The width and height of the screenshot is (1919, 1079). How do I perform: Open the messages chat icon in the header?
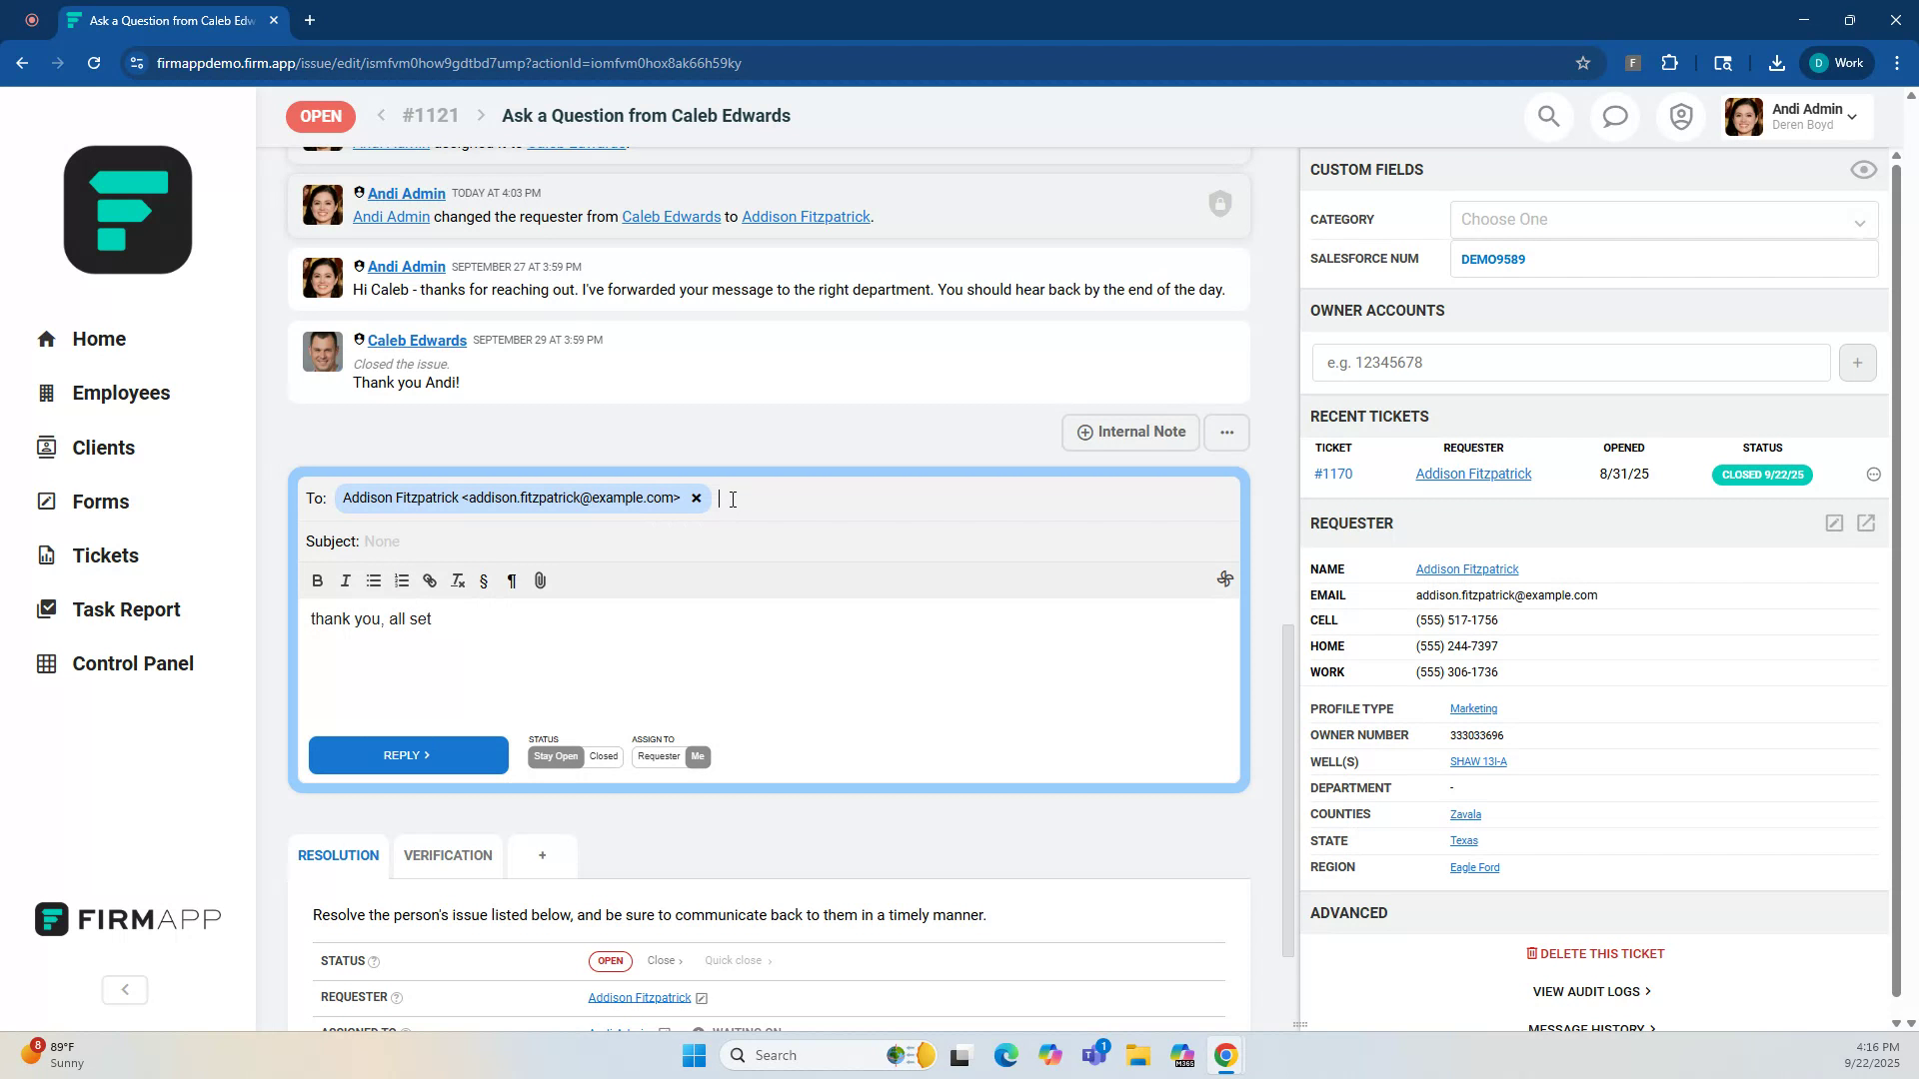(1614, 116)
